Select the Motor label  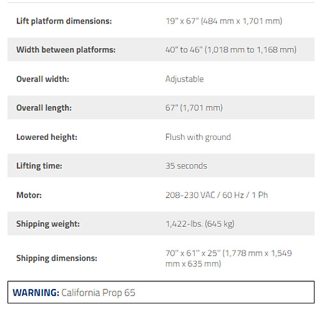(29, 195)
